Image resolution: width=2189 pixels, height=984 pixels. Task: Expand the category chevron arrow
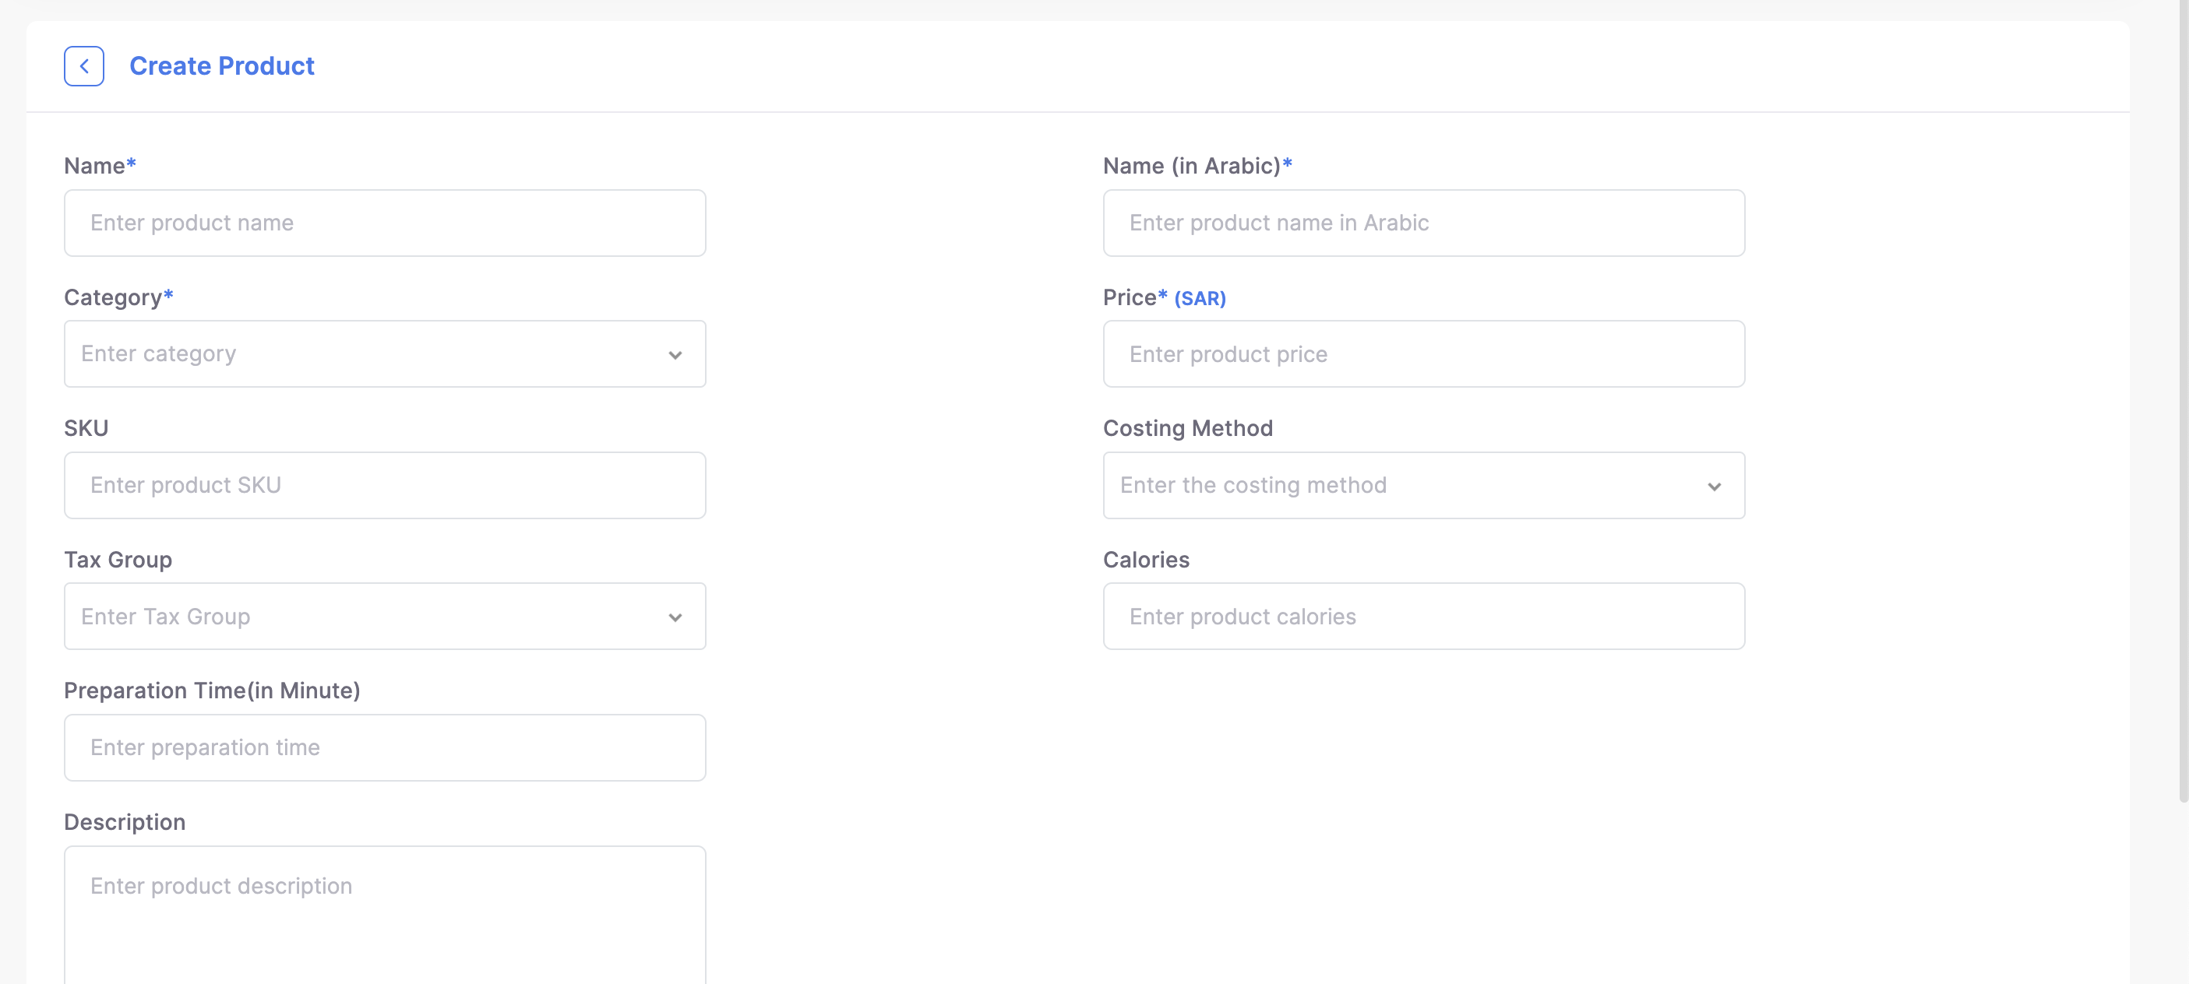click(x=675, y=355)
